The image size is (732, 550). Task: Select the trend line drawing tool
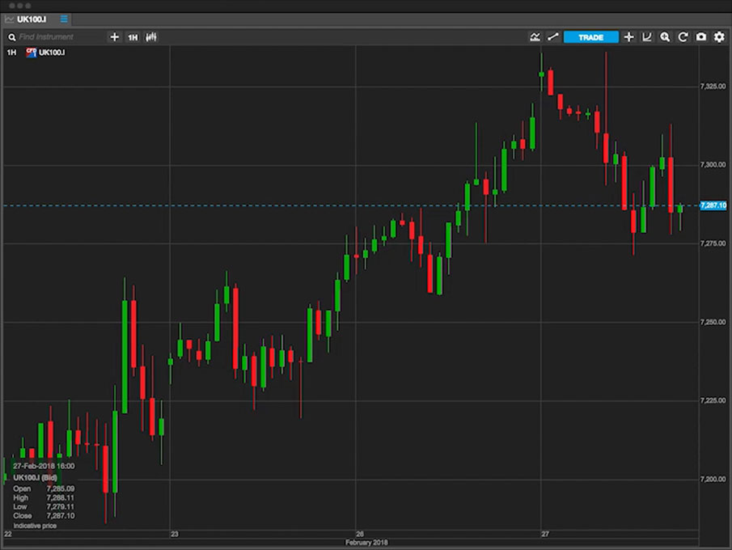pyautogui.click(x=553, y=36)
